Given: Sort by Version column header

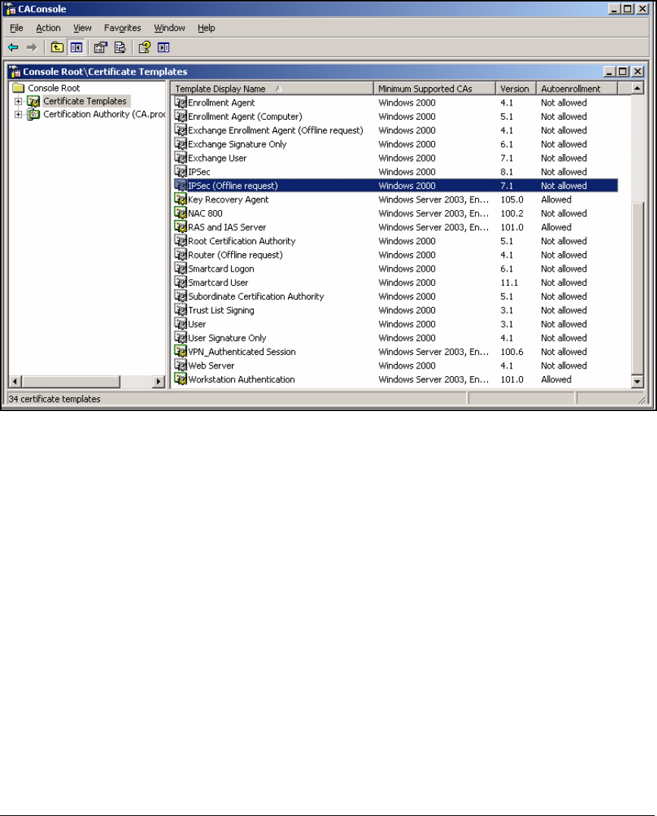Looking at the screenshot, I should click(515, 89).
